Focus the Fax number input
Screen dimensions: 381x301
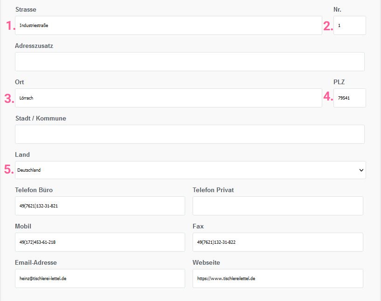(278, 242)
